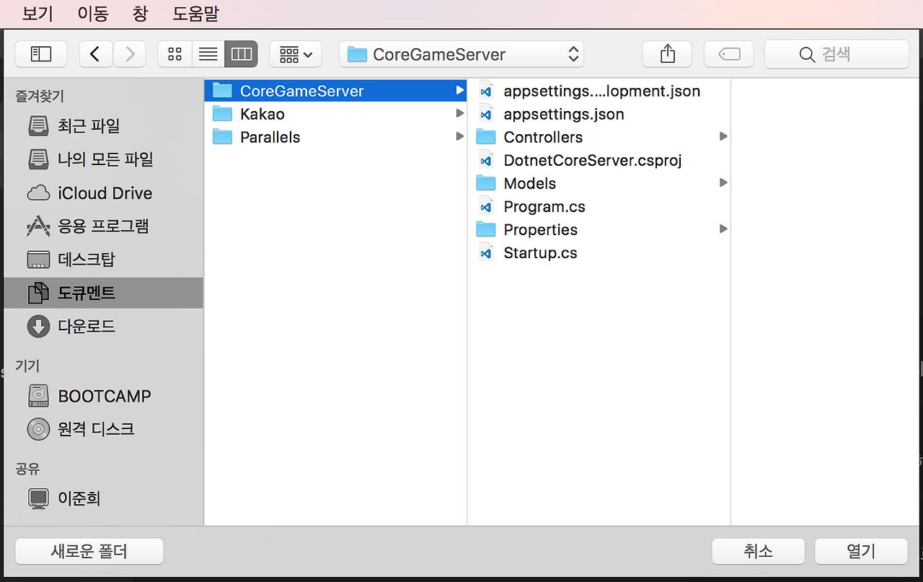Click the CoreGameServer folder icon in the list
The width and height of the screenshot is (923, 582).
[222, 91]
